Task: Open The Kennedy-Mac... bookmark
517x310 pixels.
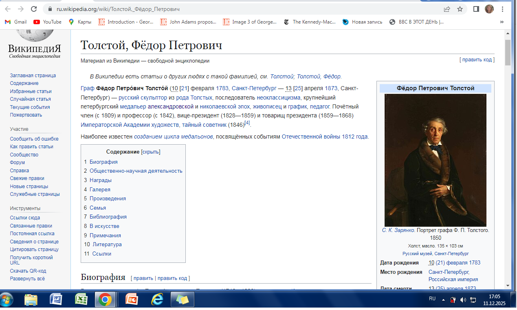Action: pos(310,22)
